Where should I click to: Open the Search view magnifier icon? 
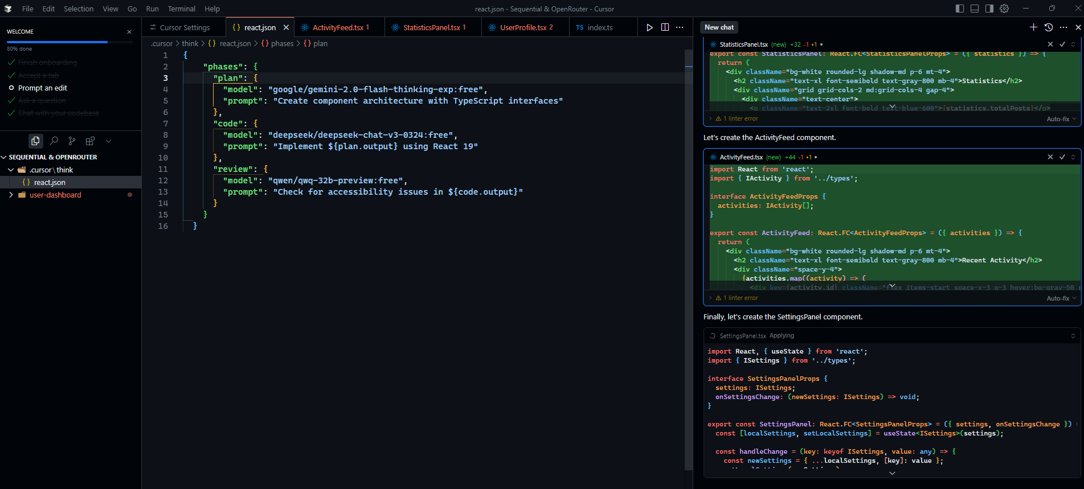click(54, 141)
